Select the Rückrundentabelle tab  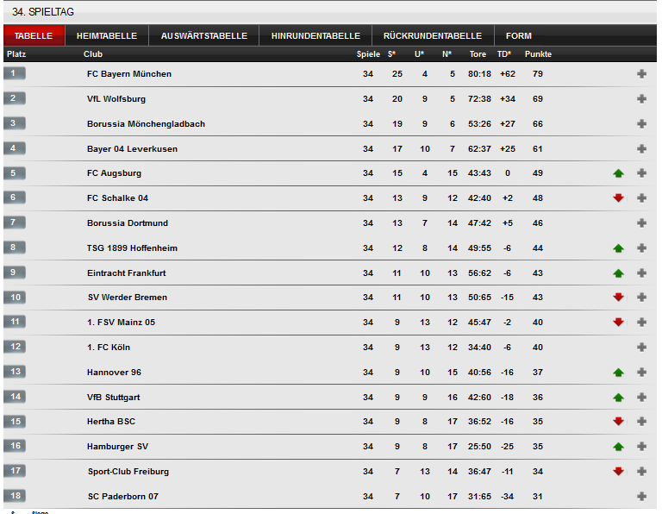433,36
